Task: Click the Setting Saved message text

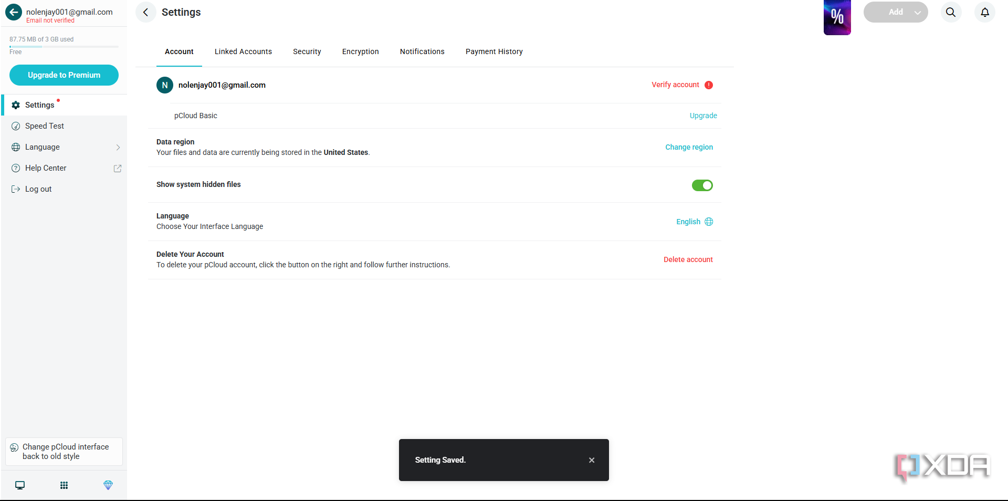Action: [440, 460]
